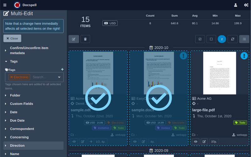
Task: Click exclamation badge on sample.docx card
Action: [x=183, y=56]
